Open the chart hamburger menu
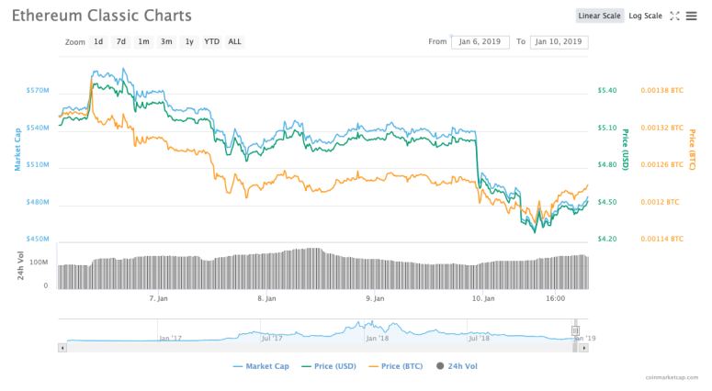Image resolution: width=712 pixels, height=391 pixels. point(691,16)
